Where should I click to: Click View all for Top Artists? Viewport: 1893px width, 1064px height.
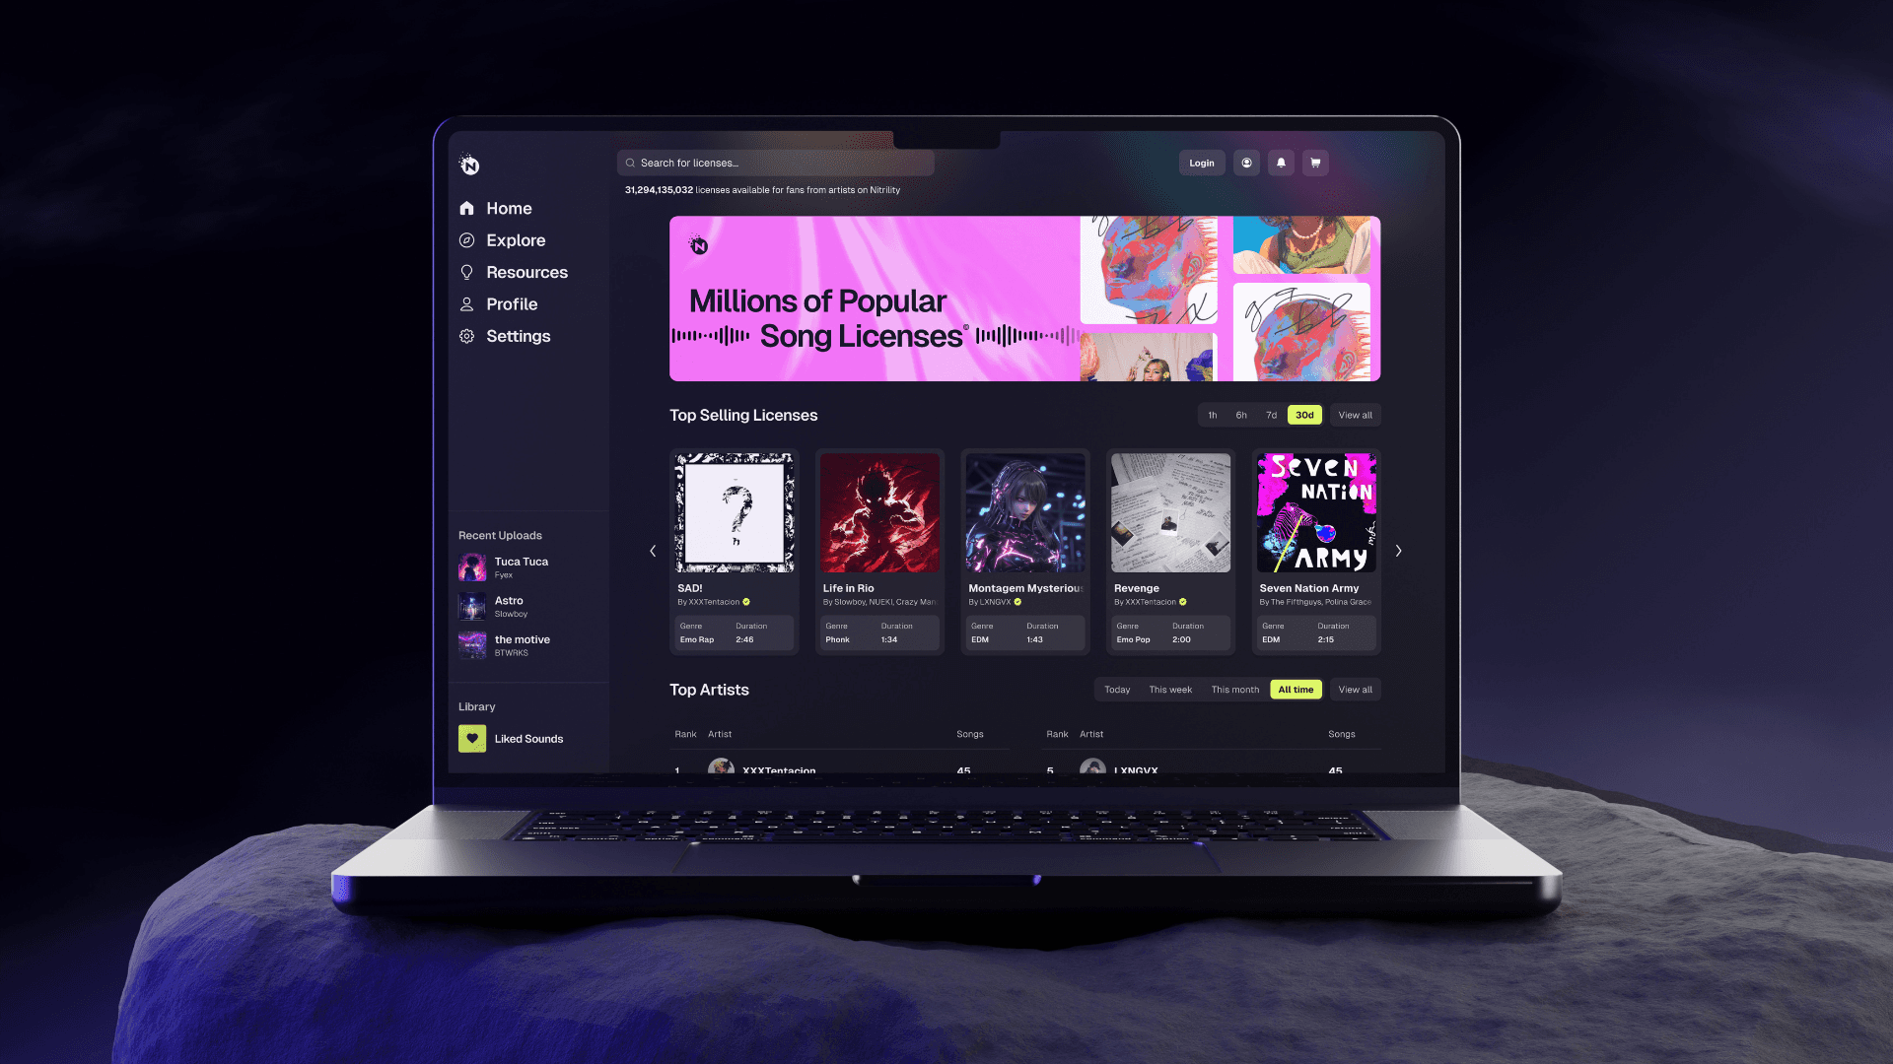click(x=1355, y=690)
